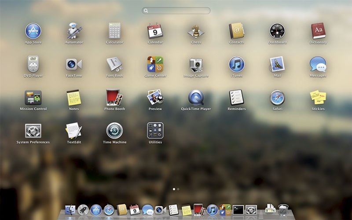Open Contacts from the Launchpad grid
352x220 pixels.
tap(237, 31)
